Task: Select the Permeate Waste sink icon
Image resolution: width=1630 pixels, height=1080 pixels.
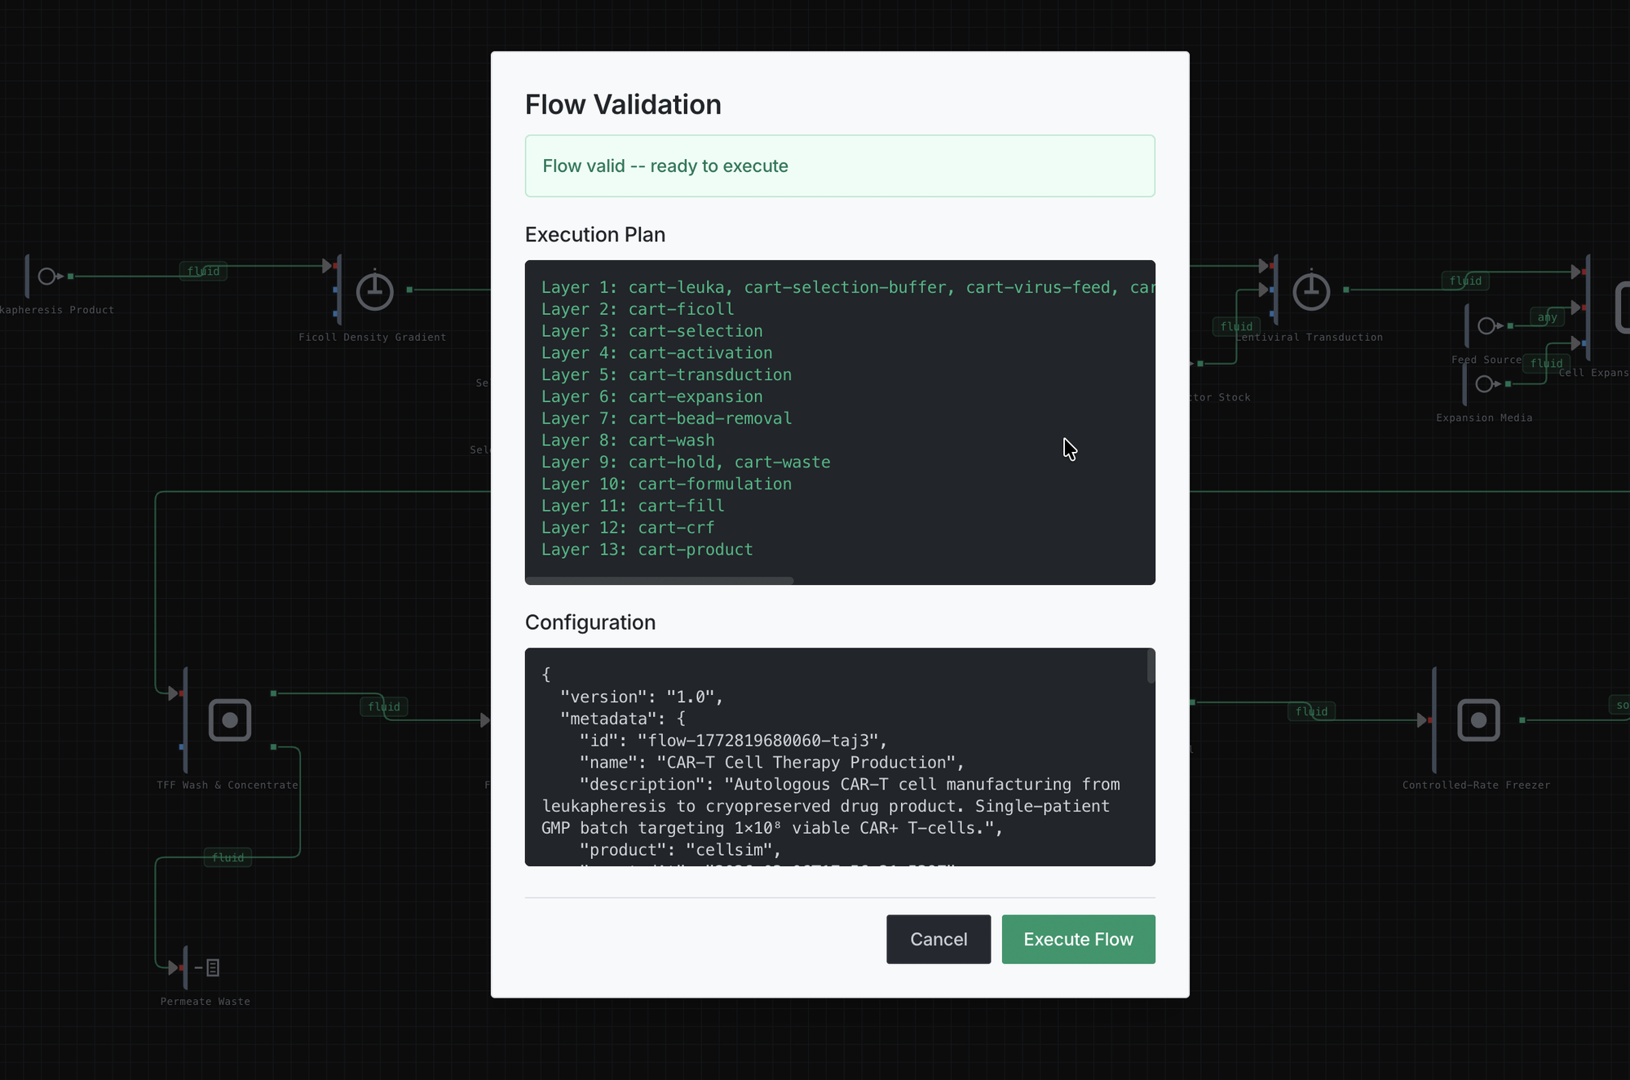Action: pyautogui.click(x=207, y=968)
